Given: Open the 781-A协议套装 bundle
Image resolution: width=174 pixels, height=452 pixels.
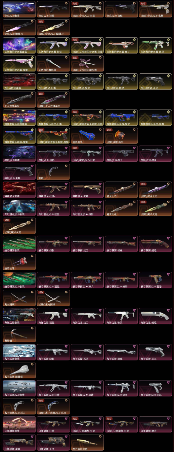Looking at the screenshot, I should (19, 82).
